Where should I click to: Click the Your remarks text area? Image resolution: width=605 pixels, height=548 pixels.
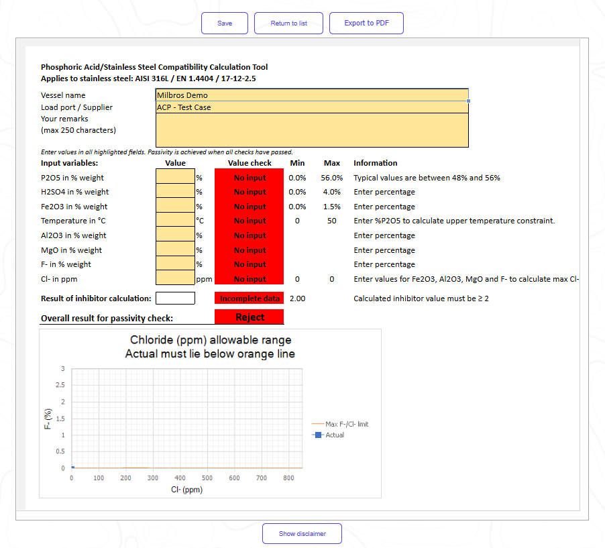pos(312,130)
